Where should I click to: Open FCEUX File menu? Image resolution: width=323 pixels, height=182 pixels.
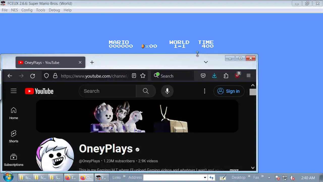pyautogui.click(x=5, y=10)
